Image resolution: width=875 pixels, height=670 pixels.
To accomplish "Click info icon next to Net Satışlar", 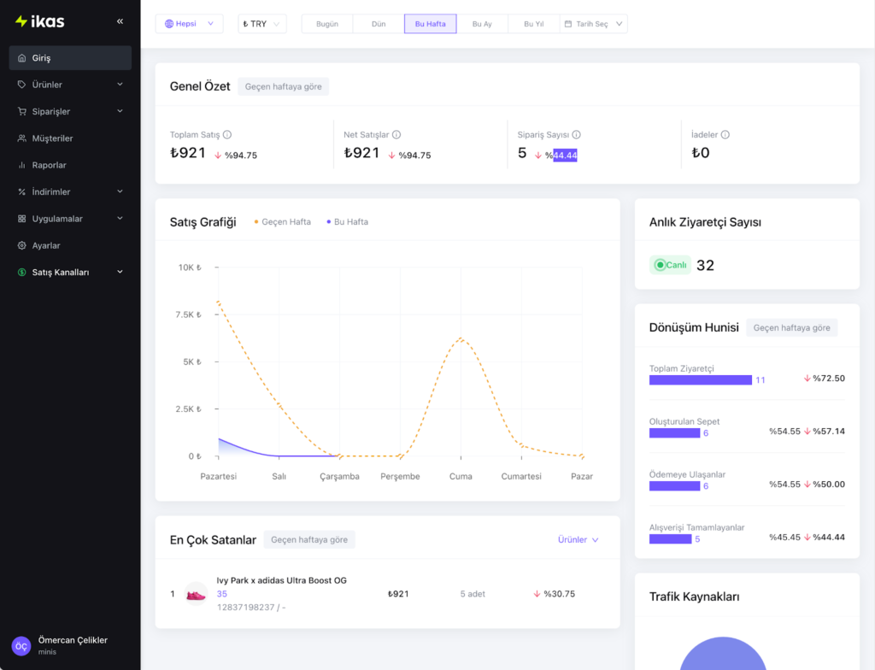I will [x=396, y=135].
